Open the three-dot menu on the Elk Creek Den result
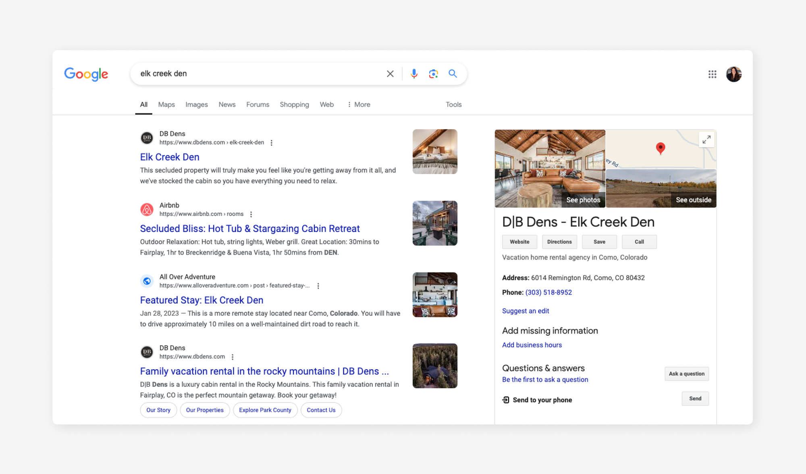The width and height of the screenshot is (806, 474). 272,142
